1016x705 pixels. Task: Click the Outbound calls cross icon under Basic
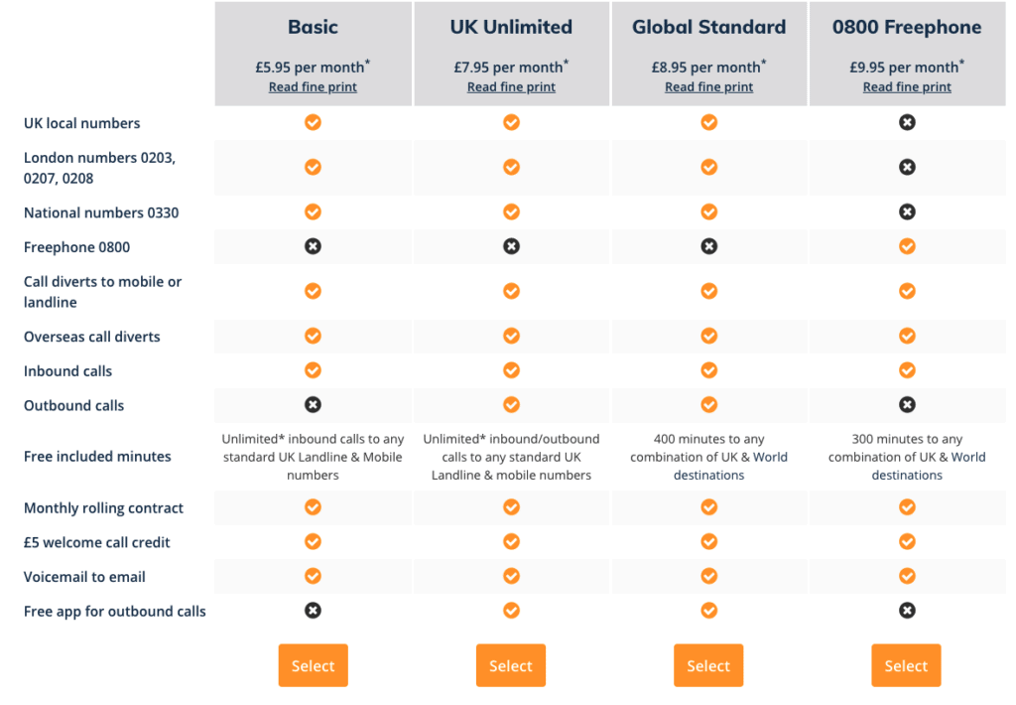point(313,404)
